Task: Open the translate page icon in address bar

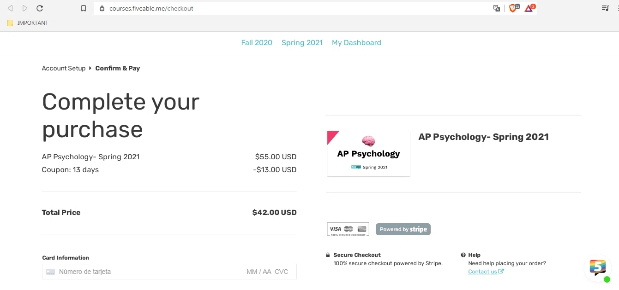Action: pyautogui.click(x=497, y=8)
